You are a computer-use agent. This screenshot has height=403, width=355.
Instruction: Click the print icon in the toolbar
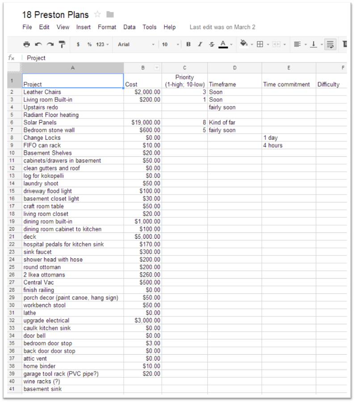tap(26, 45)
